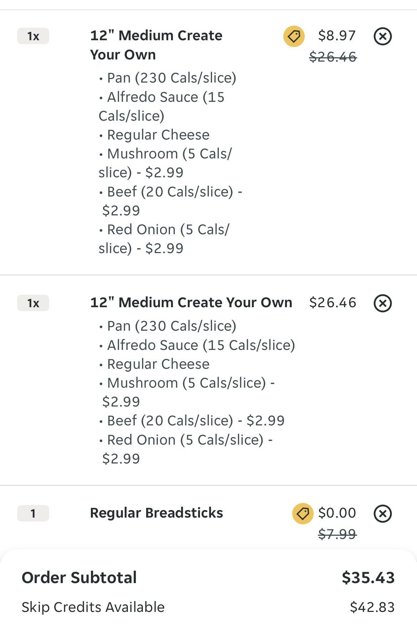Tap the promo tag icon beside $8.97
This screenshot has width=417, height=629.
tap(294, 36)
